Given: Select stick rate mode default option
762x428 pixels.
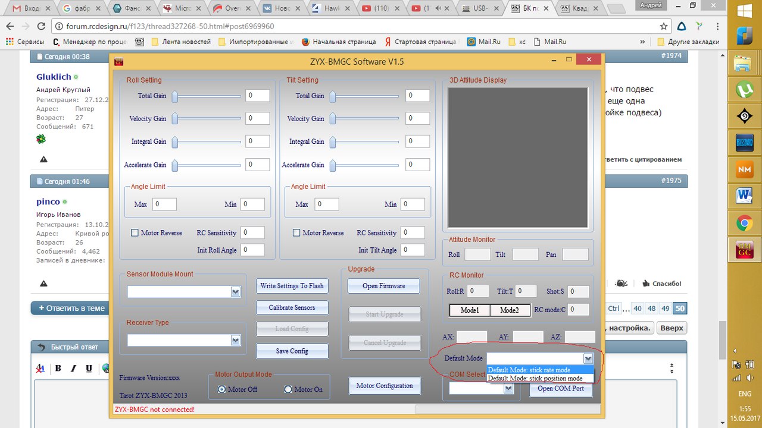Looking at the screenshot, I should point(529,370).
